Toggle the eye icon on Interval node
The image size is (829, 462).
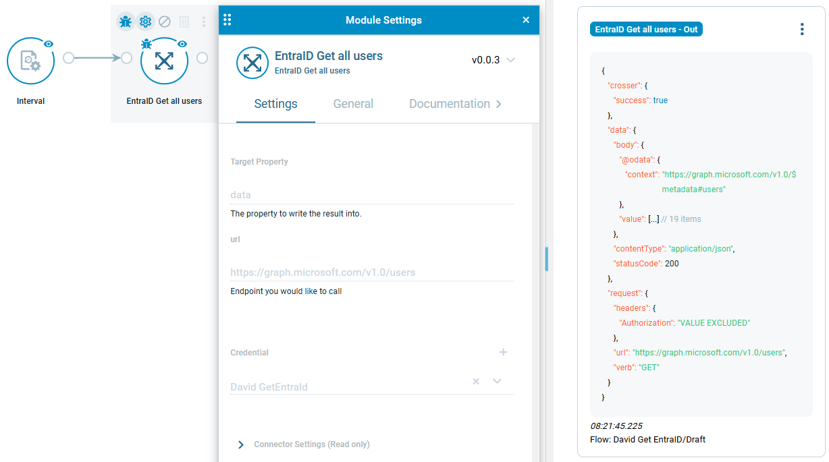click(49, 44)
